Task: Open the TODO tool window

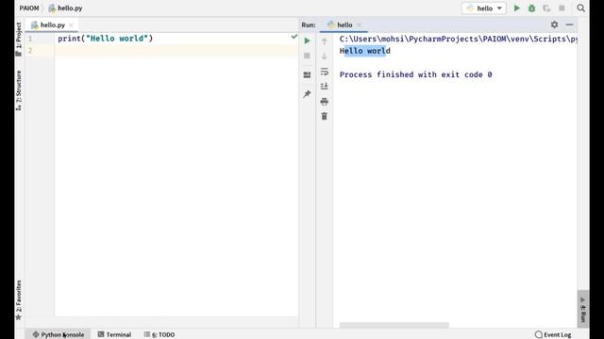Action: [159, 334]
